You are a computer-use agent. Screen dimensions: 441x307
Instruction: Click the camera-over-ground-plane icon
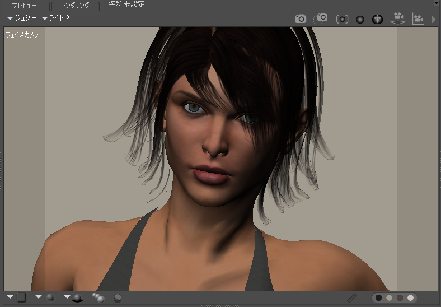[x=398, y=18]
